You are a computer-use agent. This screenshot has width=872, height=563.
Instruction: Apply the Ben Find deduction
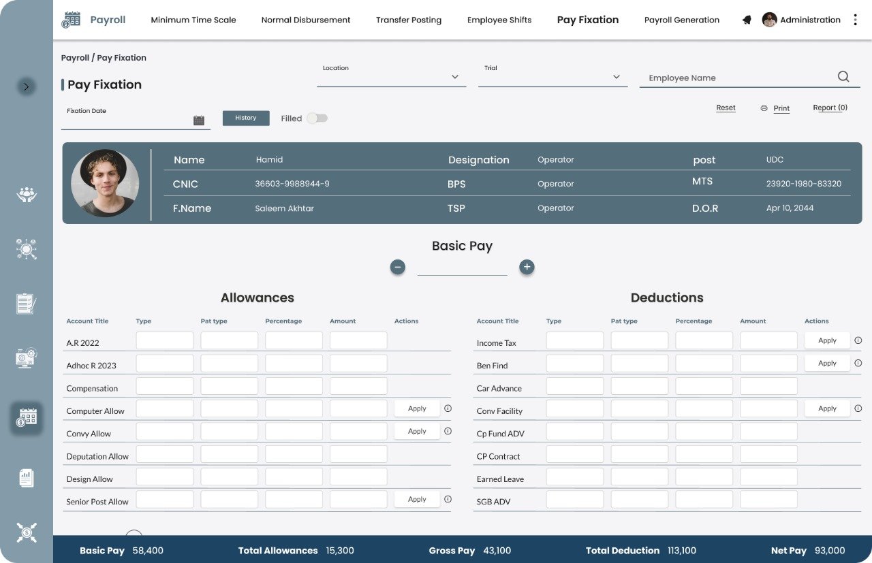[827, 363]
